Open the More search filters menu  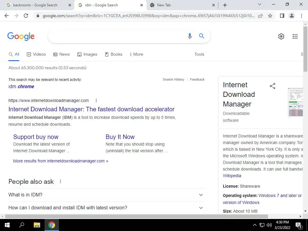pos(136,54)
